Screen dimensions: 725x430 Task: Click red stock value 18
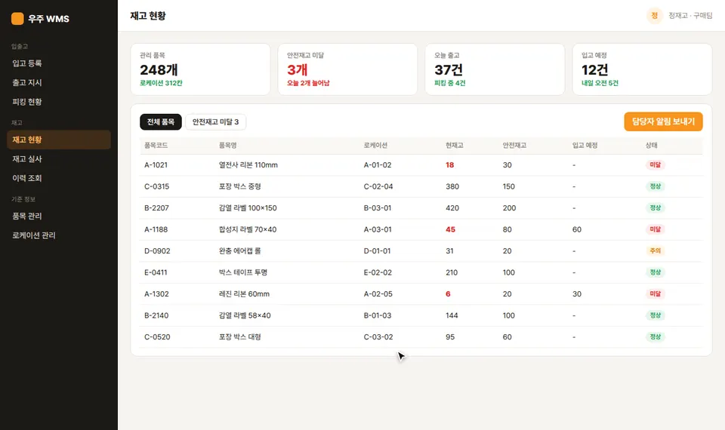[x=450, y=165]
